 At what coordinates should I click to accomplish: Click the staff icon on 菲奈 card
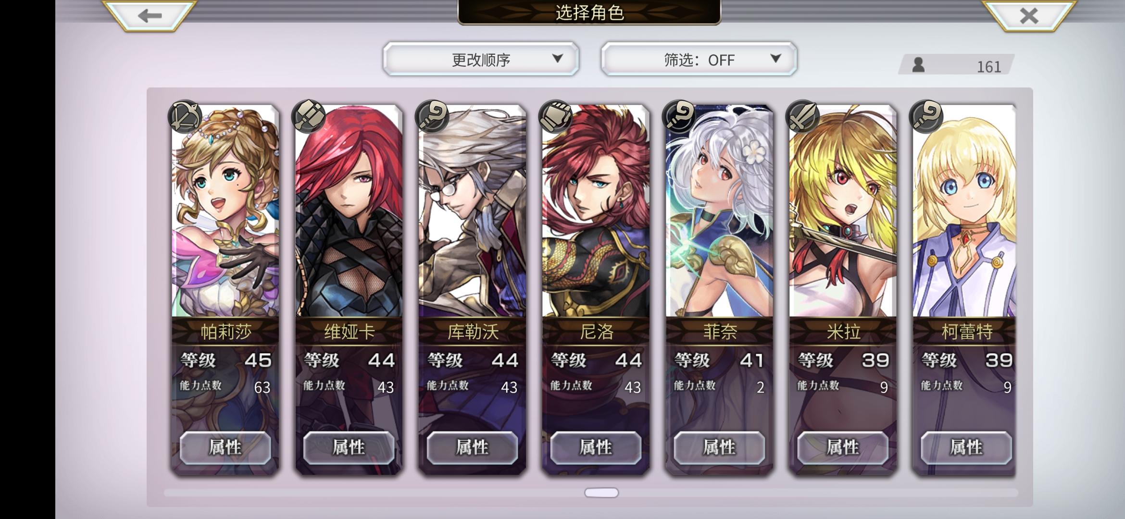pyautogui.click(x=679, y=116)
